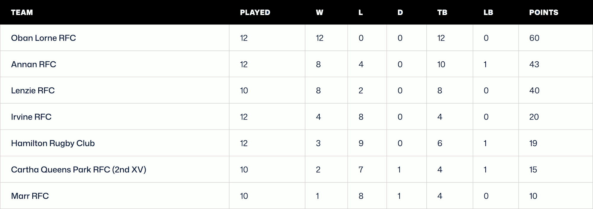
Task: Choose Hamilton Rugby Club in the table
Action: coord(53,143)
